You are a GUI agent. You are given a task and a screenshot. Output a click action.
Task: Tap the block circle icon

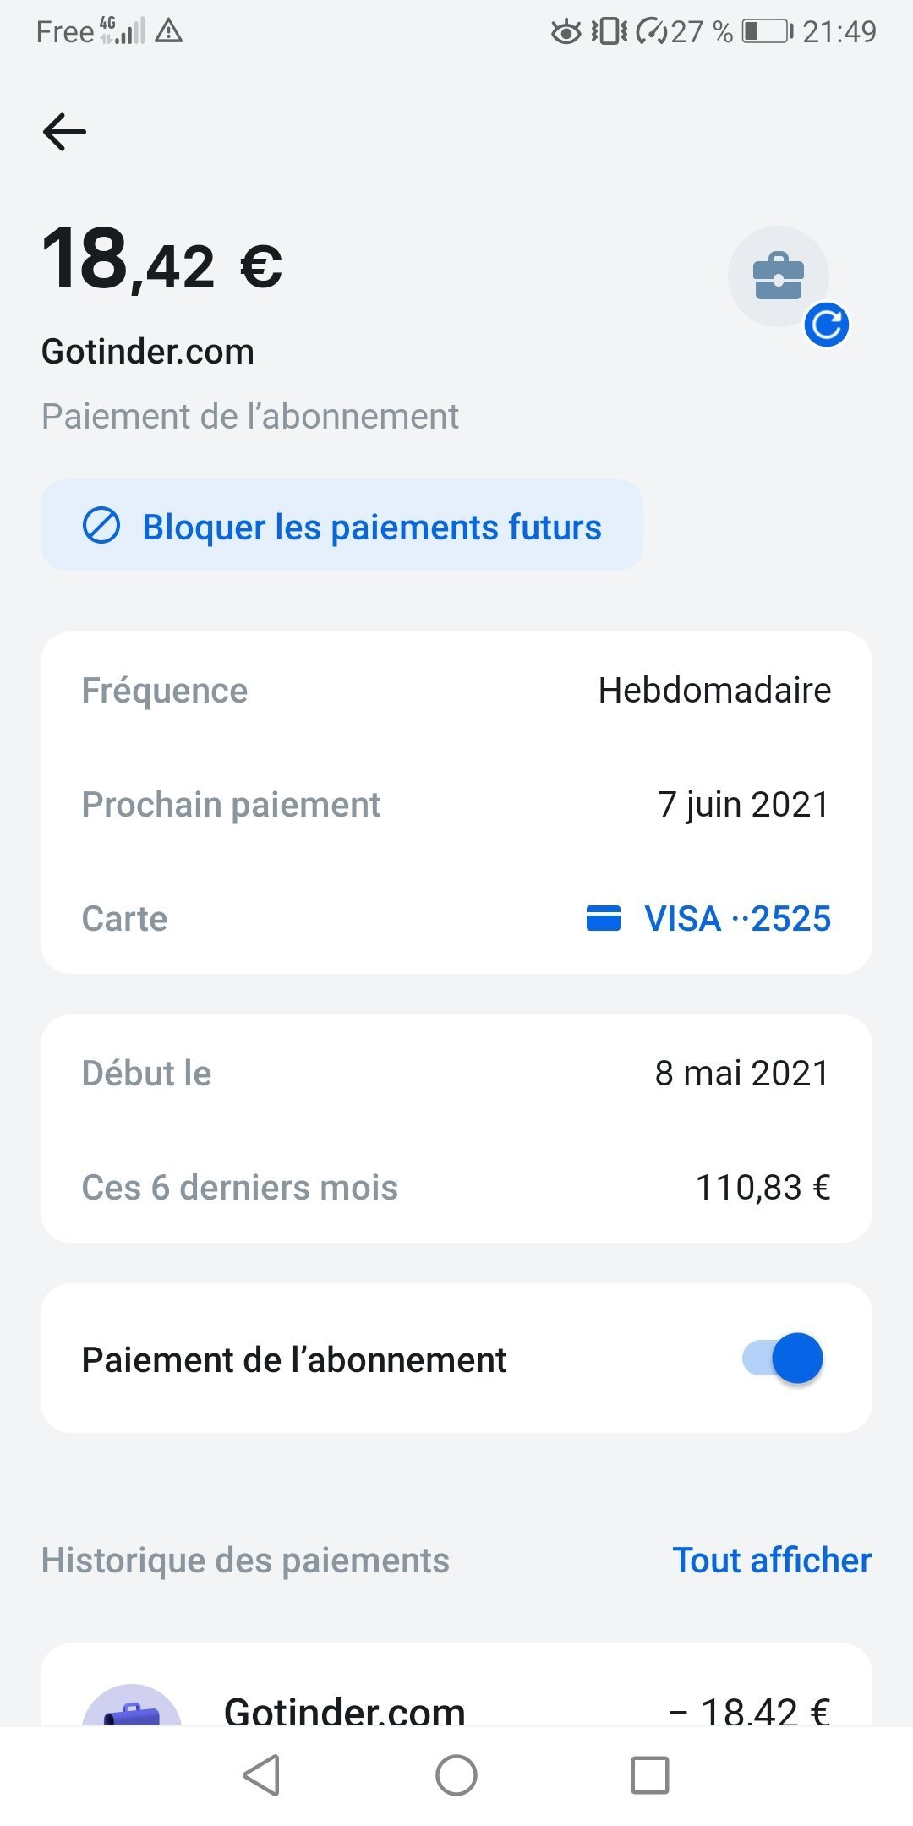pos(101,526)
